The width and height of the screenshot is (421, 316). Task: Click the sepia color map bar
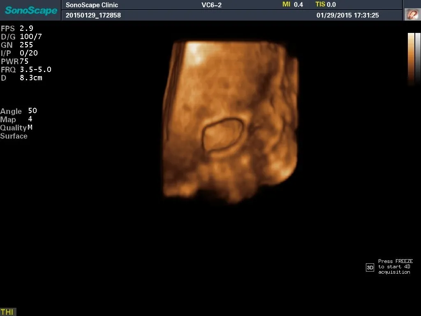(x=411, y=58)
